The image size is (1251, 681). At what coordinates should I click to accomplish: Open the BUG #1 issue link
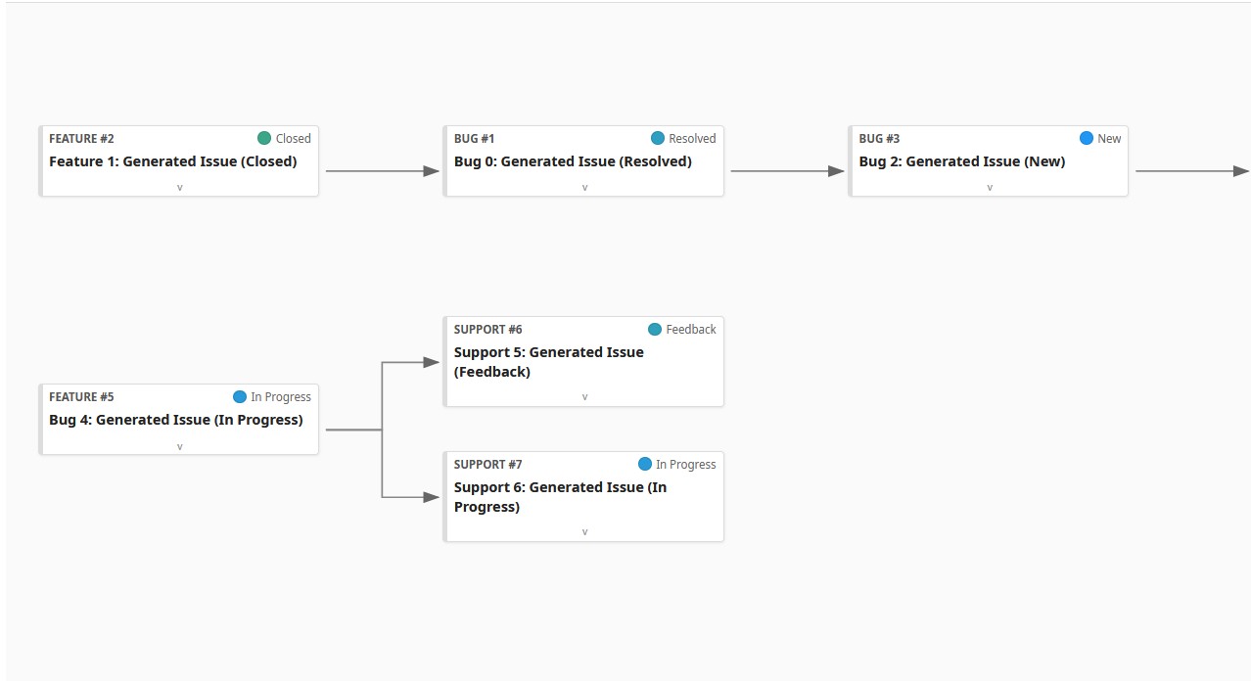[473, 138]
